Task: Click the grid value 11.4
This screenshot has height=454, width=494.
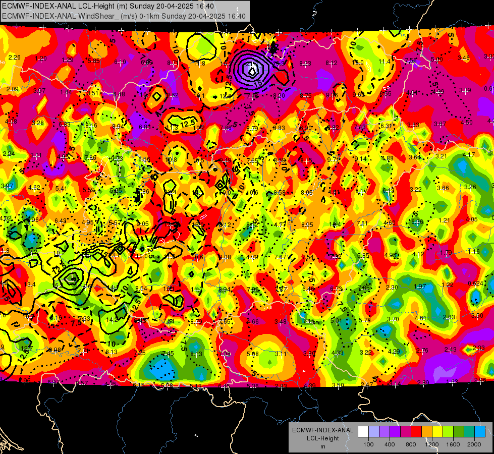Action: (385, 62)
